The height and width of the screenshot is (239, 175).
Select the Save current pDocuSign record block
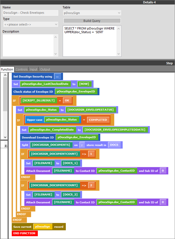point(39,227)
